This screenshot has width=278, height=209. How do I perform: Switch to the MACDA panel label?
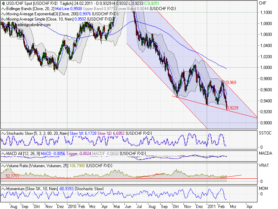tap(266, 153)
